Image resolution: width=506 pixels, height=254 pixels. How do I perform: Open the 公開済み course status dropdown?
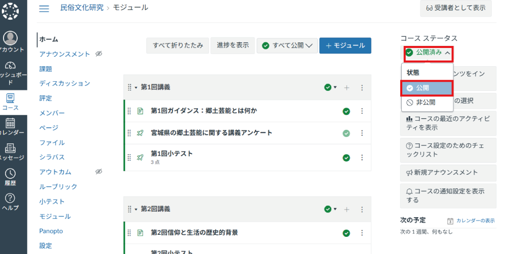pos(428,53)
